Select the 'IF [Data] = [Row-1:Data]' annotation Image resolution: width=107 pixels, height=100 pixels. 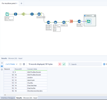tap(57, 28)
